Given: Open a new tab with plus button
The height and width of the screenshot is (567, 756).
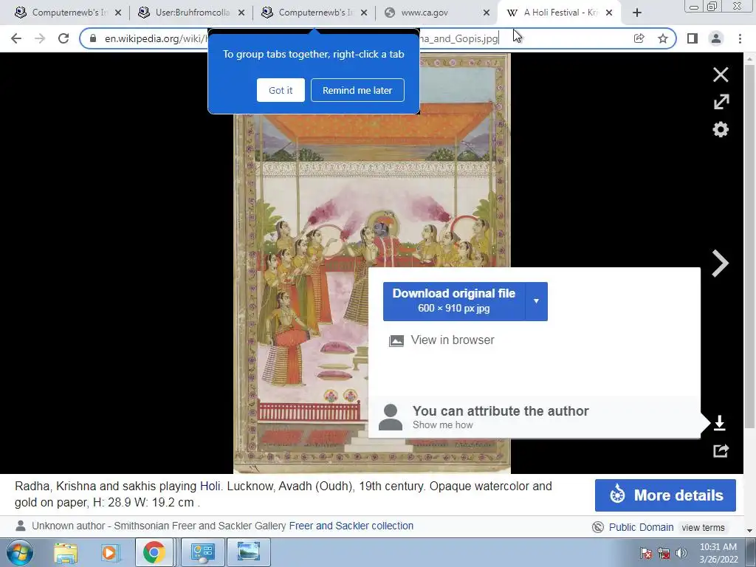Looking at the screenshot, I should [x=637, y=13].
